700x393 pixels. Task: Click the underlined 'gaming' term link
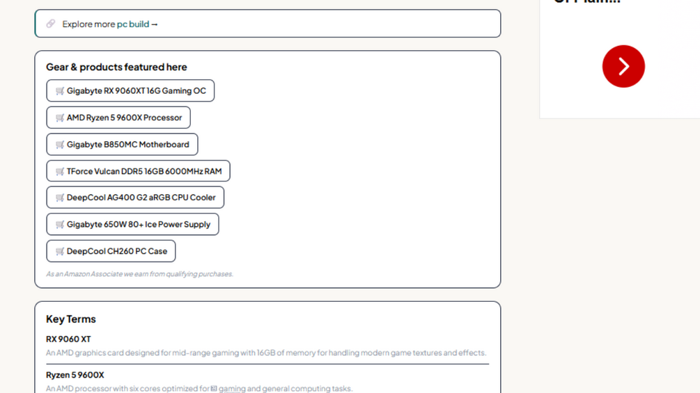tap(232, 389)
